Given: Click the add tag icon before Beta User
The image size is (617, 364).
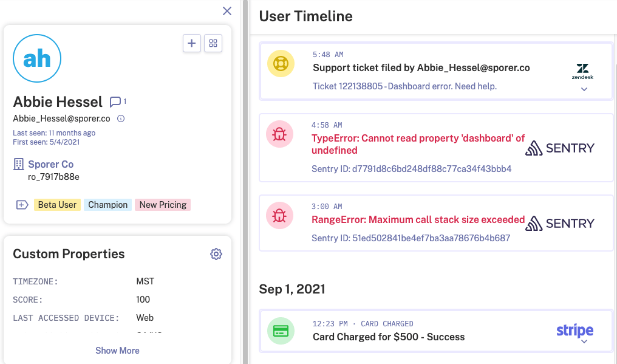Looking at the screenshot, I should click(x=22, y=205).
